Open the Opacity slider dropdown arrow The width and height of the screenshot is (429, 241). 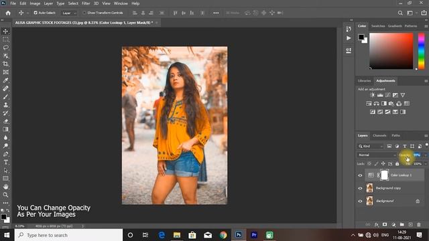coord(426,155)
